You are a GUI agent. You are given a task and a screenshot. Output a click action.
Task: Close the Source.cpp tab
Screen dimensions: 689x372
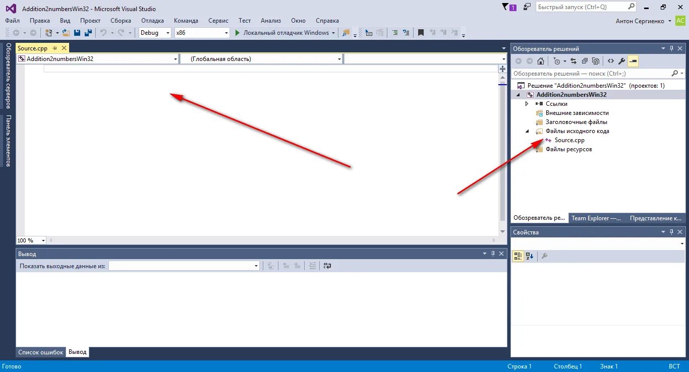(64, 48)
